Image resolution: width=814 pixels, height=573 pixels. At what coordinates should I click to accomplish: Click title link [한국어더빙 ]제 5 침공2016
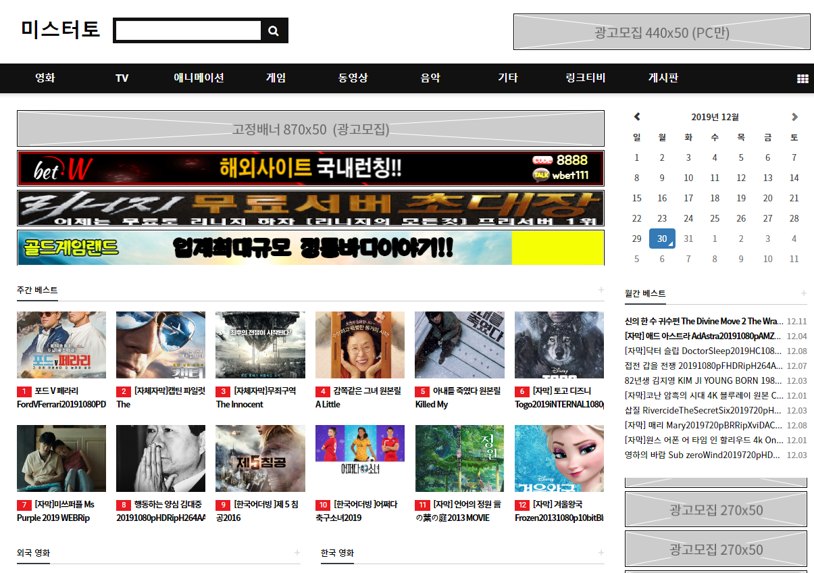pyautogui.click(x=260, y=511)
